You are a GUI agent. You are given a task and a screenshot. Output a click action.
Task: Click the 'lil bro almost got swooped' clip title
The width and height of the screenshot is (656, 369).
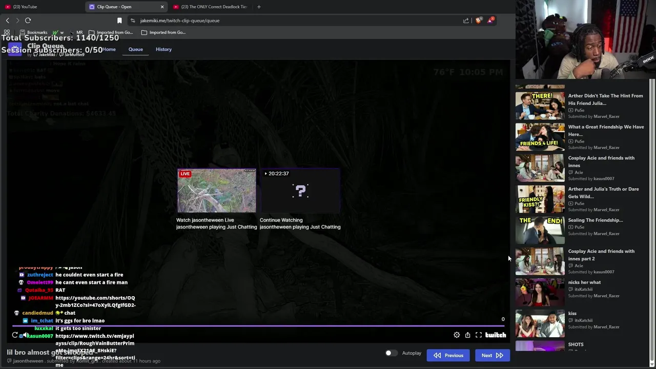click(50, 353)
